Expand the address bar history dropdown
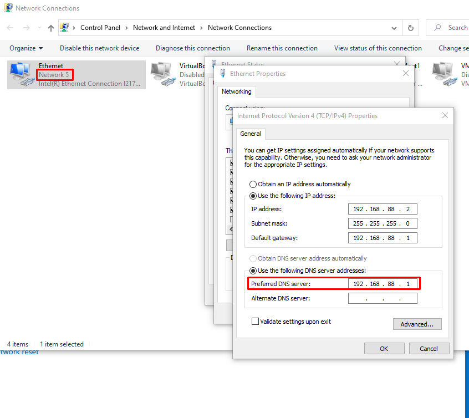The image size is (469, 418). (394, 28)
